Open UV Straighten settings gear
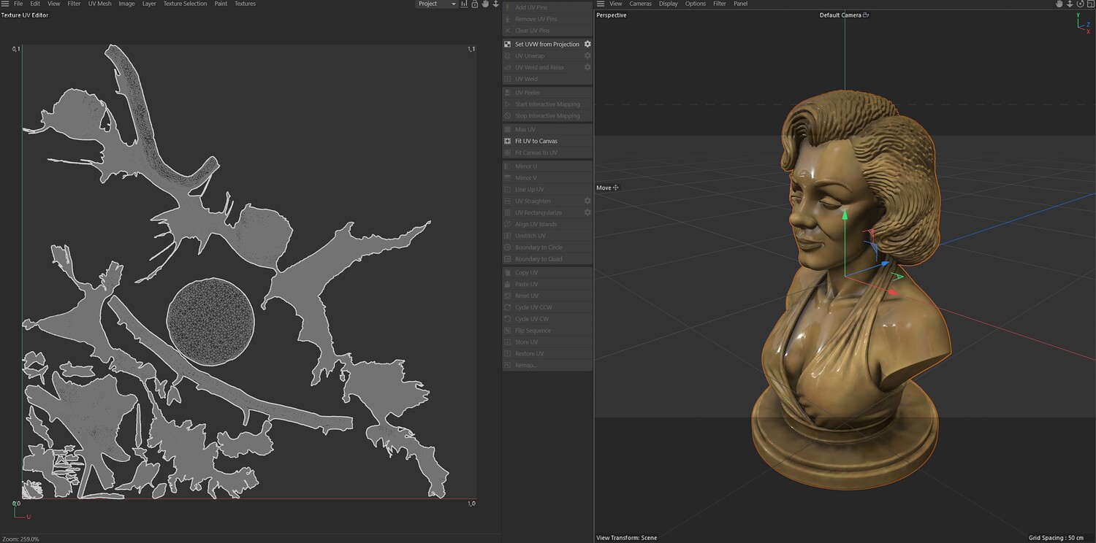Image resolution: width=1096 pixels, height=543 pixels. point(587,201)
